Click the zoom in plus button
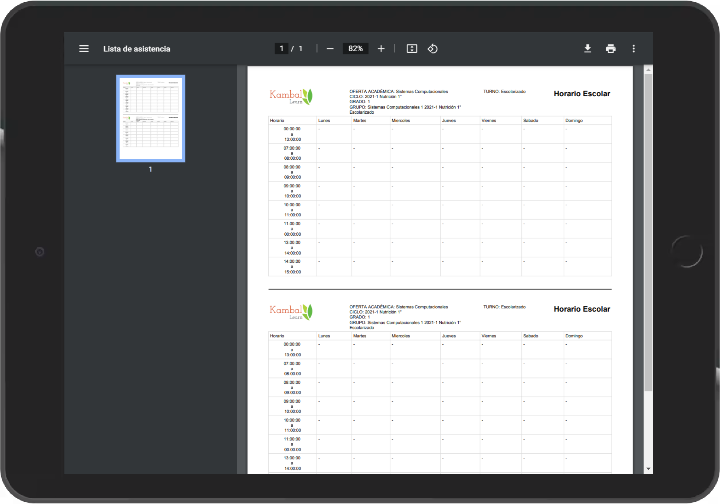720x504 pixels. (x=381, y=49)
